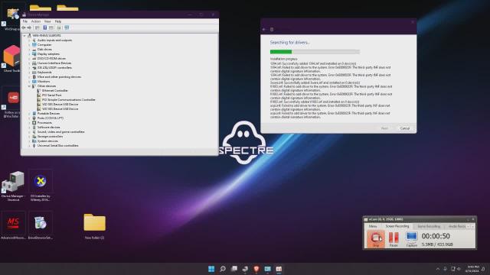Click the disabled Next button in driver dialog
Screen dimensions: 490x275
pos(384,128)
